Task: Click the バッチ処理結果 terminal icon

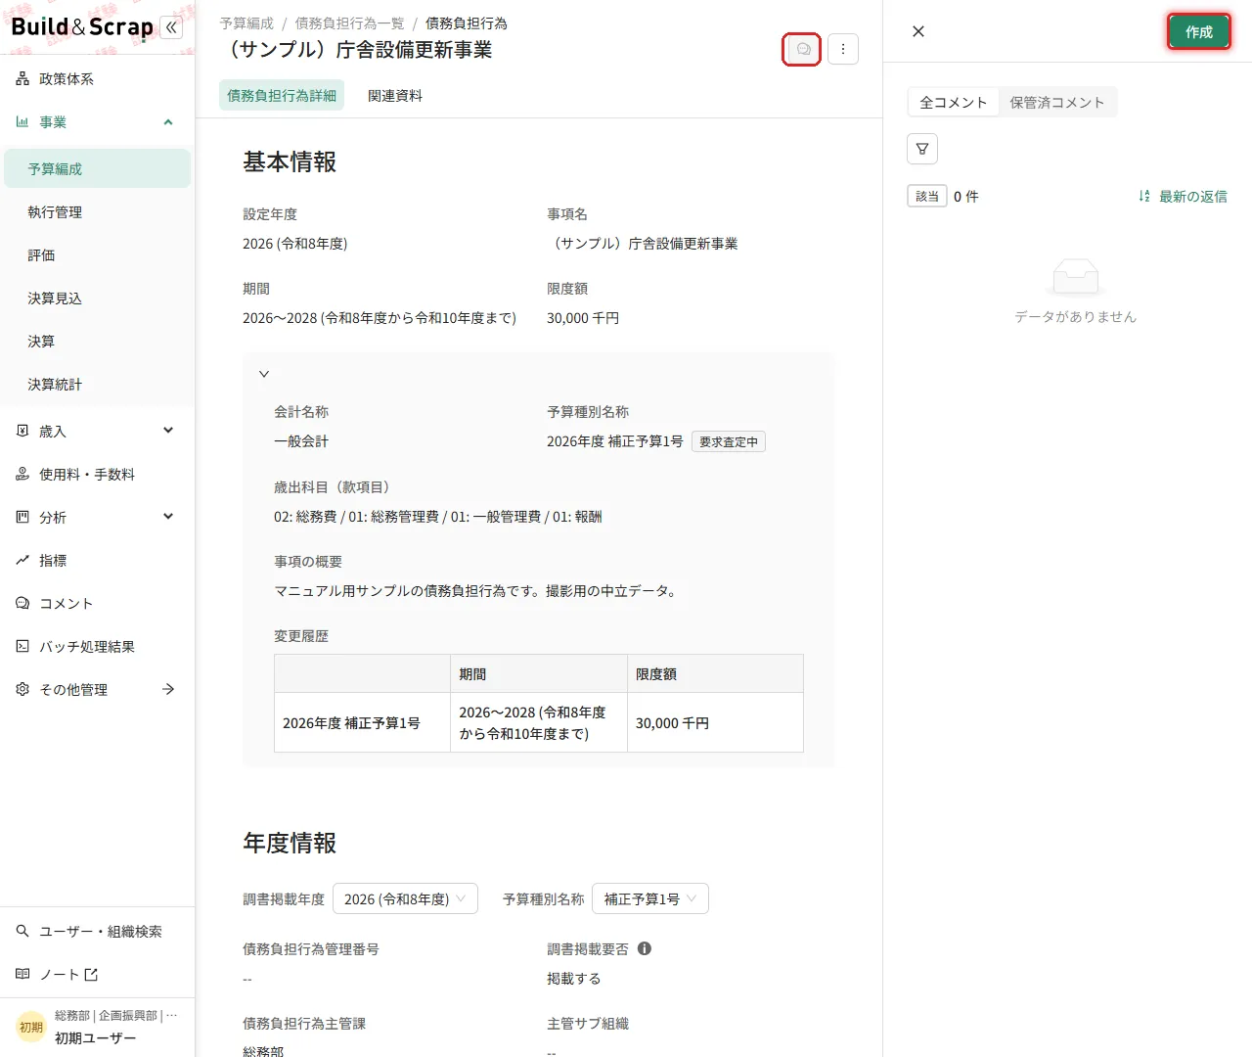Action: [22, 646]
